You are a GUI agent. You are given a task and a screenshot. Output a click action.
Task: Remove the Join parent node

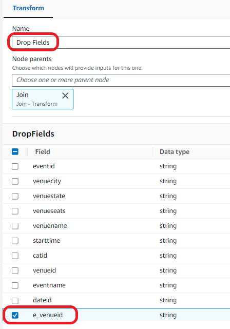[x=65, y=95]
